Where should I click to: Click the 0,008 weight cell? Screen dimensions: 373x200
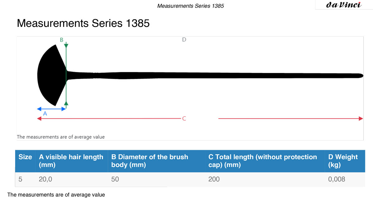pyautogui.click(x=337, y=179)
